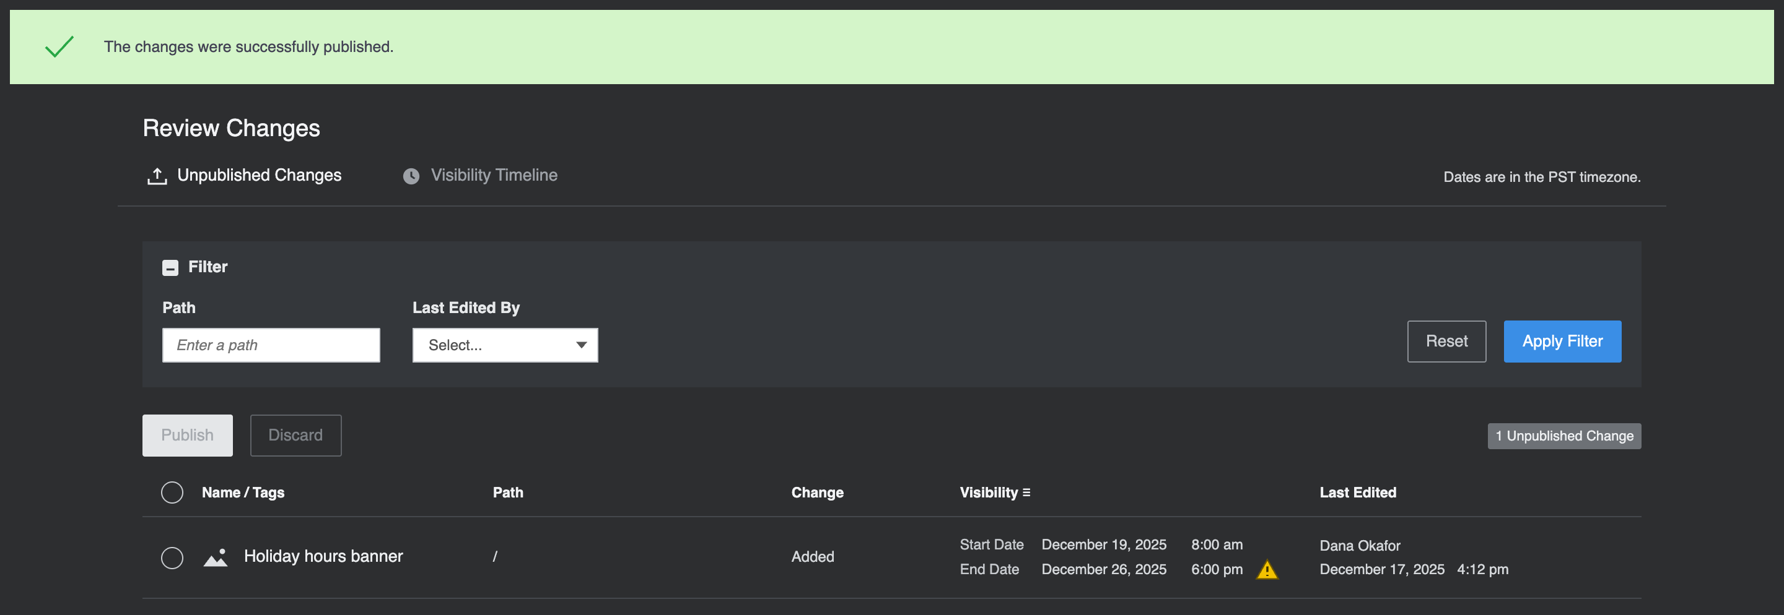Click the 6:00 pm end time

tap(1217, 569)
